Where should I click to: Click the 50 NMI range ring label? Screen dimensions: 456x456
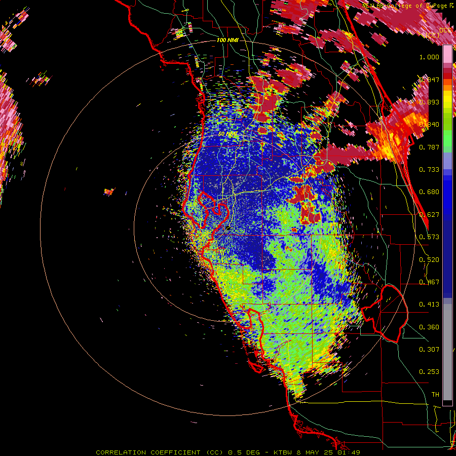tap(227, 134)
